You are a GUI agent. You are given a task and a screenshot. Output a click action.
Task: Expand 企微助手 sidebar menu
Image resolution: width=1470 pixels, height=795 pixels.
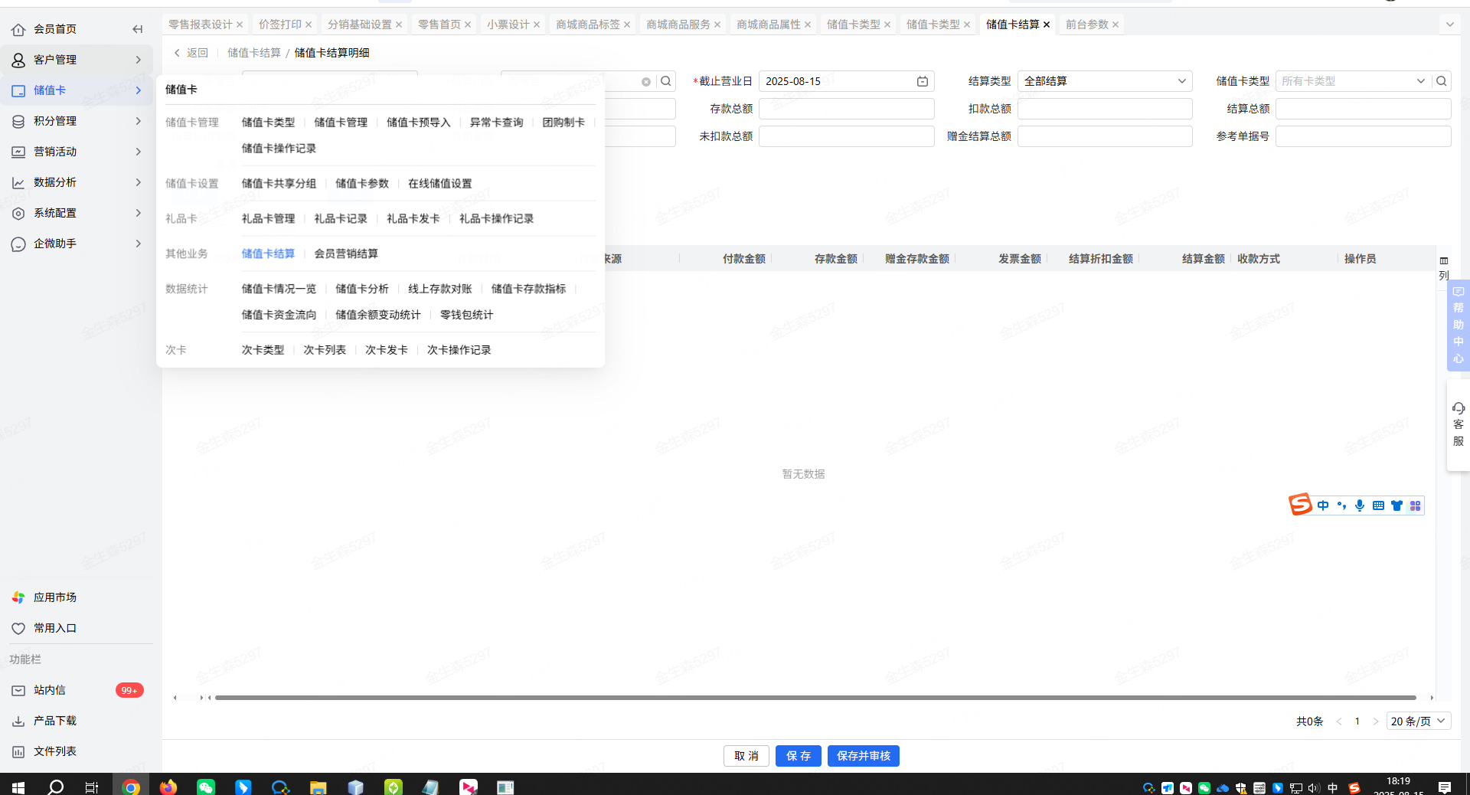click(x=77, y=244)
